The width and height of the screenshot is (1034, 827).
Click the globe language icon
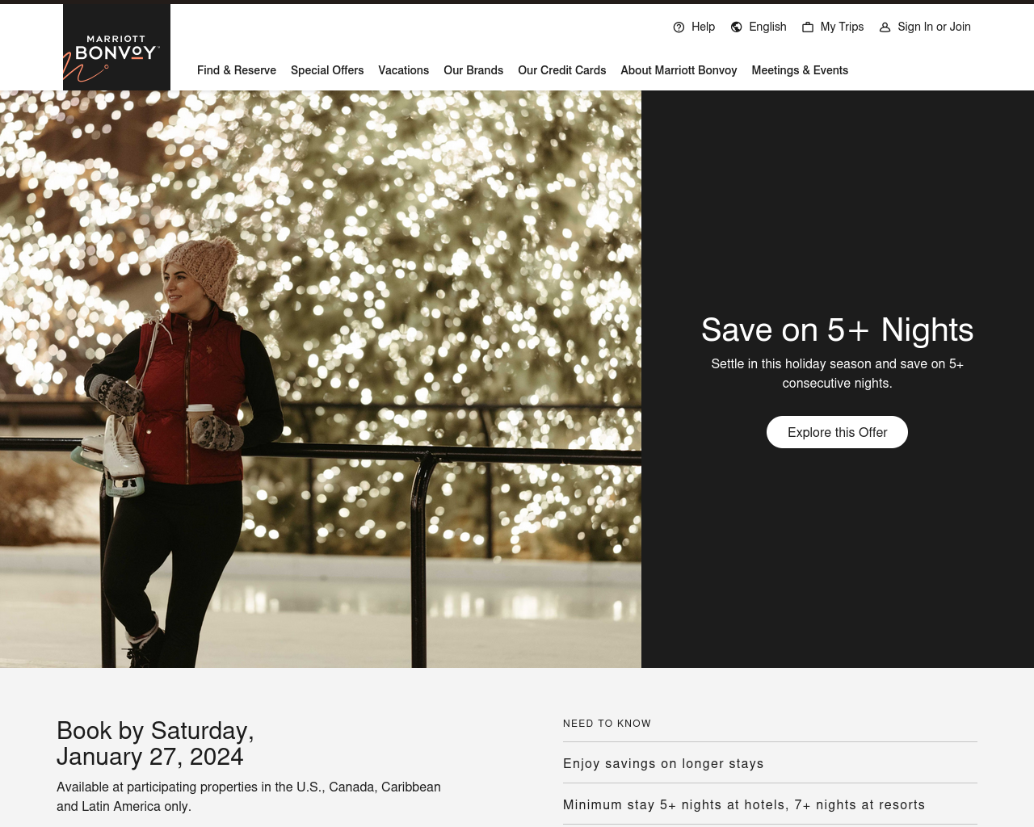point(736,27)
